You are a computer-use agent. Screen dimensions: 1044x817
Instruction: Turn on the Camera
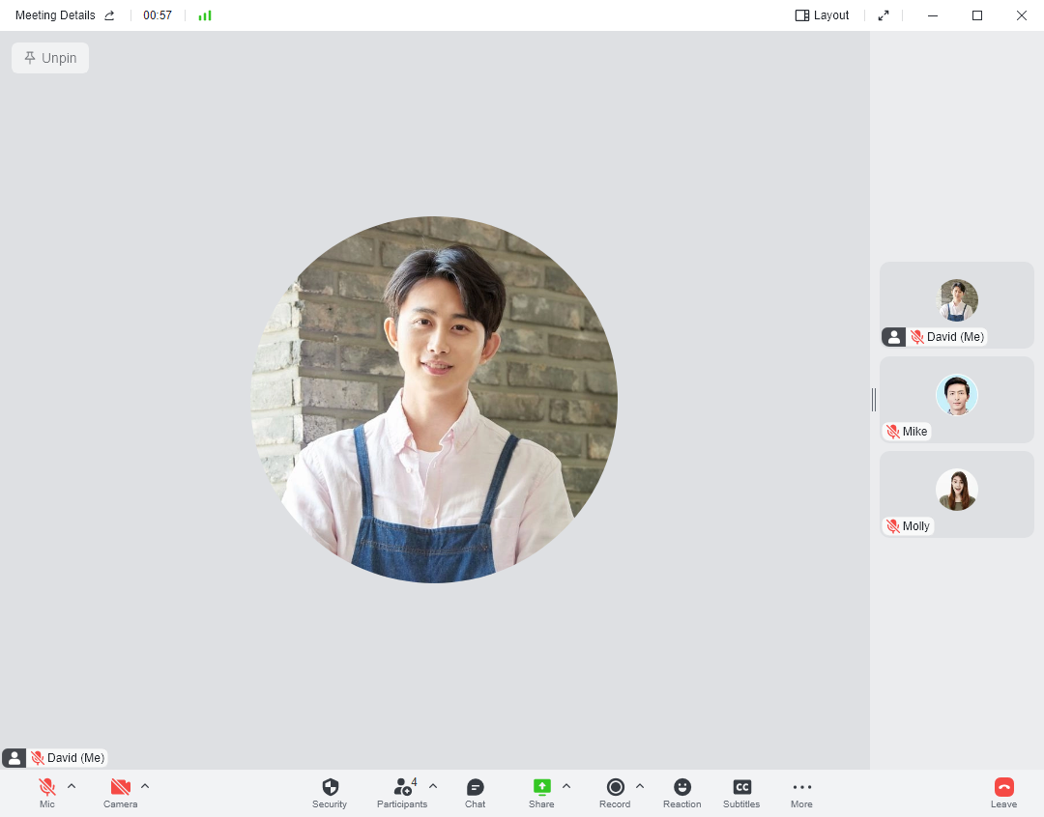tap(121, 793)
